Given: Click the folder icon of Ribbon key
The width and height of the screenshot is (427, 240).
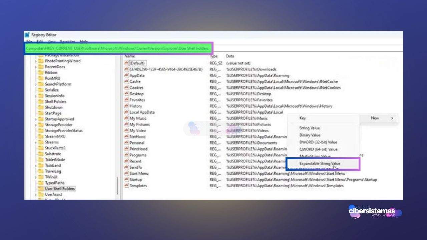Looking at the screenshot, I should 41,72.
